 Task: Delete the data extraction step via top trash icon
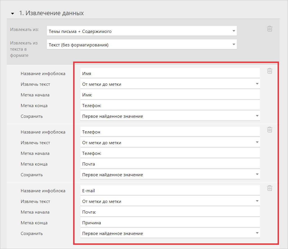[270, 29]
